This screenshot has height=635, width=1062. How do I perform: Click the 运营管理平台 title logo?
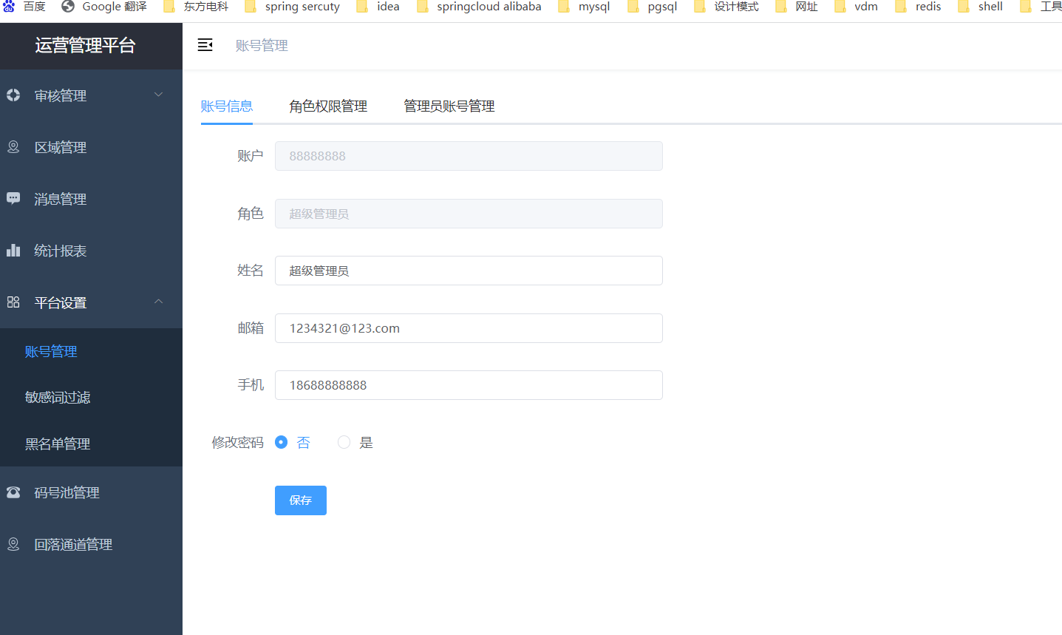point(86,46)
